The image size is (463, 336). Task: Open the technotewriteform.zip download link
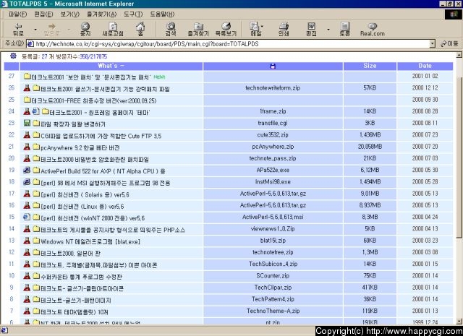pos(273,88)
